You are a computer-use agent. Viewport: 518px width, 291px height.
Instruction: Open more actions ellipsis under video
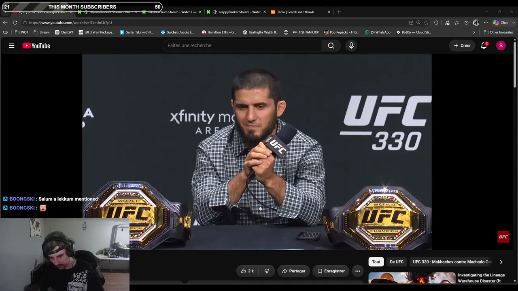tap(358, 271)
